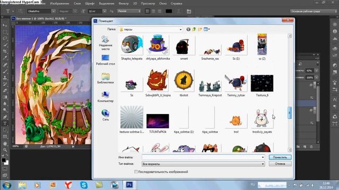Image resolution: width=339 pixels, height=190 pixels.
Task: Select the Pen tool
Action: (5, 117)
